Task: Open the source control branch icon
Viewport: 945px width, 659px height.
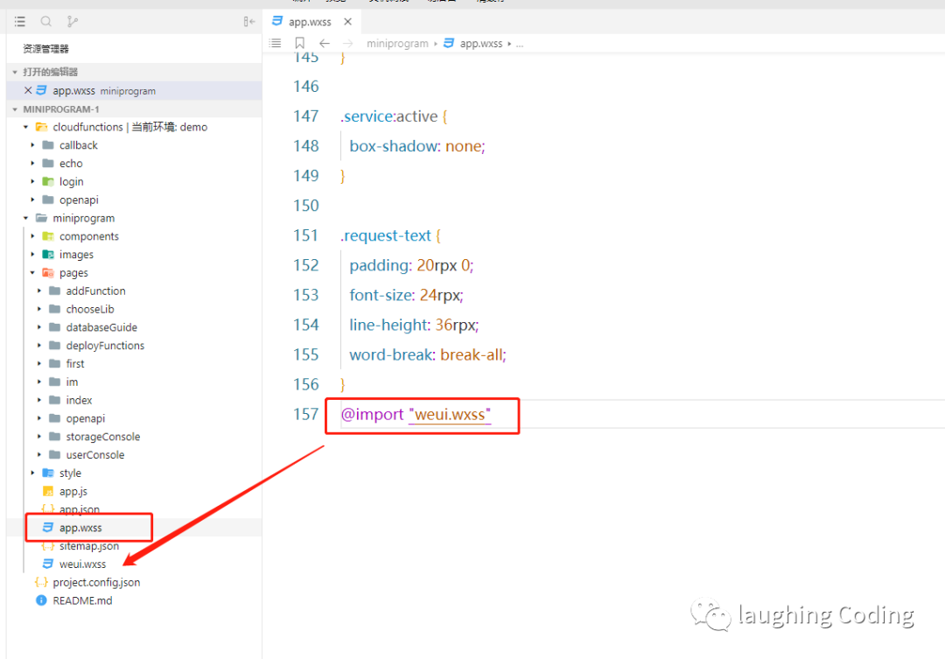Action: [x=73, y=22]
